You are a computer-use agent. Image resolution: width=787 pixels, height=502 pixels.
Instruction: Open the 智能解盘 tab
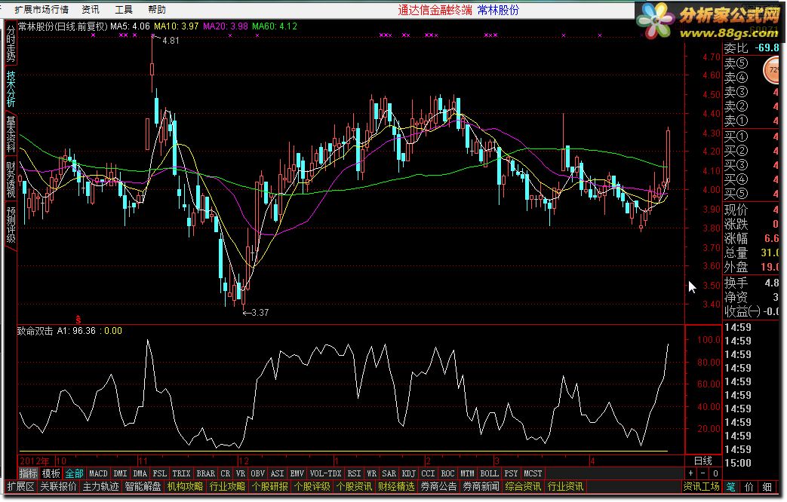[143, 486]
